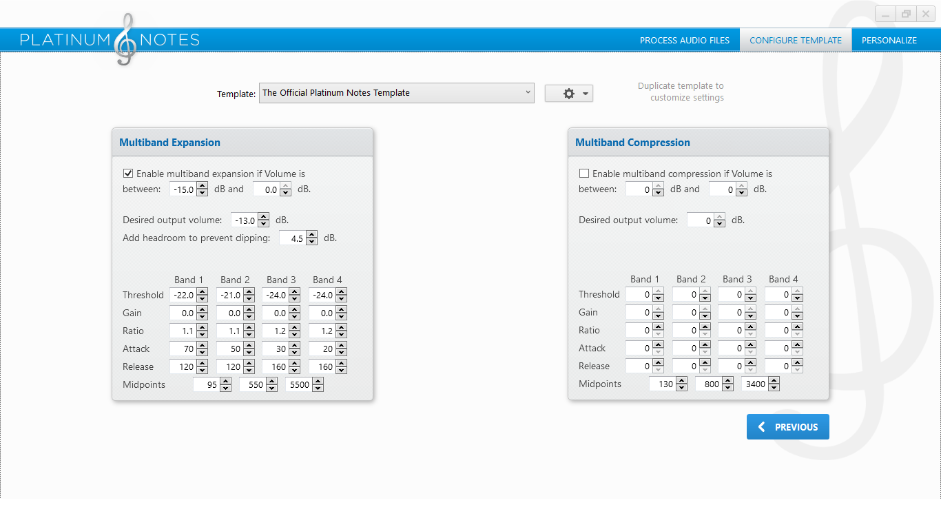The height and width of the screenshot is (507, 941).
Task: Adjust the headroom to prevent clipping stepper
Action: (x=311, y=238)
